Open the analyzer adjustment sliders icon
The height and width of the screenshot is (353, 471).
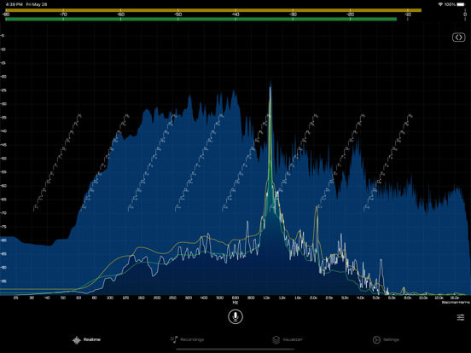461,317
